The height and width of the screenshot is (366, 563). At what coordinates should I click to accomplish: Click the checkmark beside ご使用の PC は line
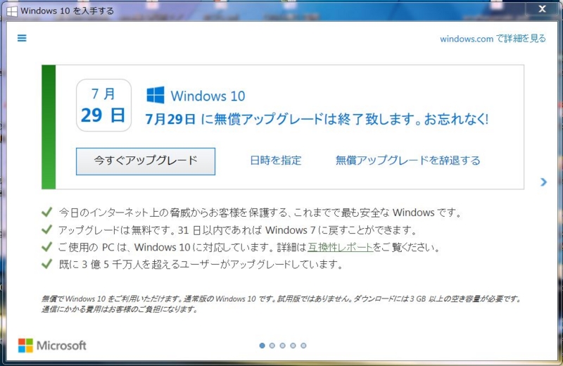pyautogui.click(x=47, y=247)
